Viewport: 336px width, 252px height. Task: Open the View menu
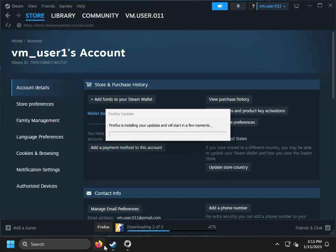point(32,6)
